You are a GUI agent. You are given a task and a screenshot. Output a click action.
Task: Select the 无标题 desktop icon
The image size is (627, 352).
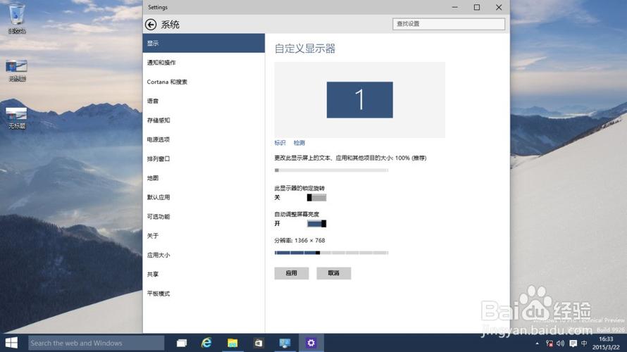(17, 118)
